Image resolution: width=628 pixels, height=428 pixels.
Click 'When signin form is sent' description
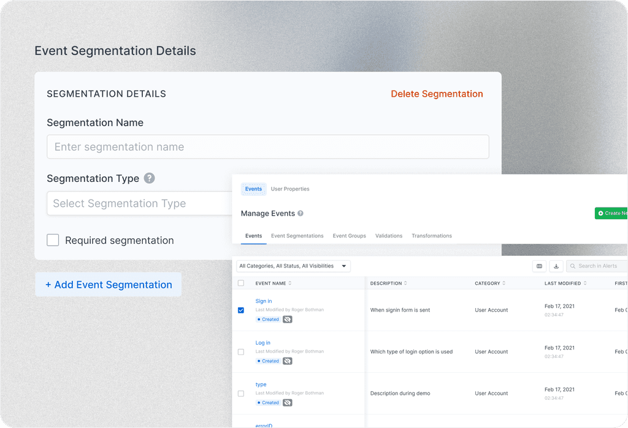click(400, 310)
